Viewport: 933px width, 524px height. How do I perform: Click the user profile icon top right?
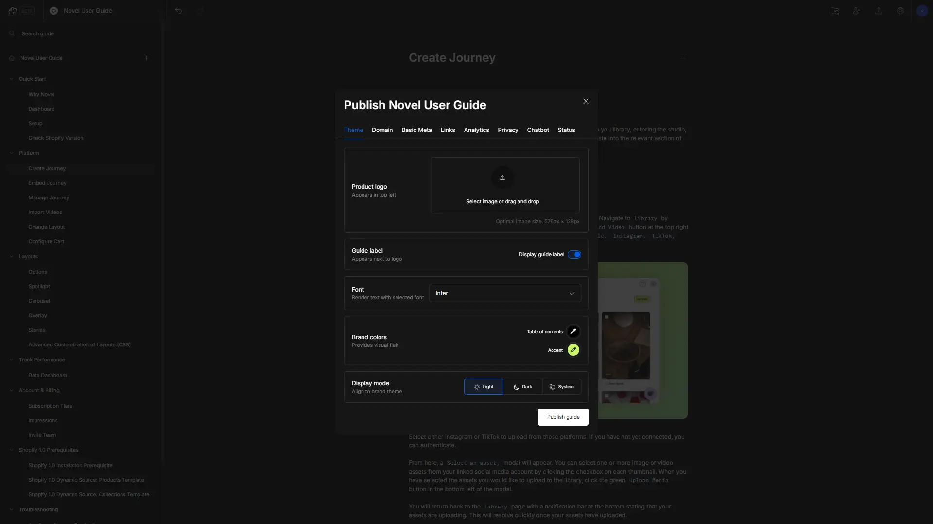pos(922,11)
